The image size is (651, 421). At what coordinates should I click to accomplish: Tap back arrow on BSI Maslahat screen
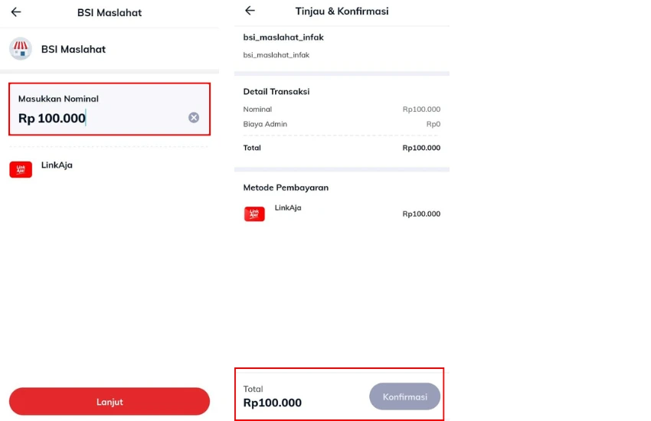(x=16, y=12)
